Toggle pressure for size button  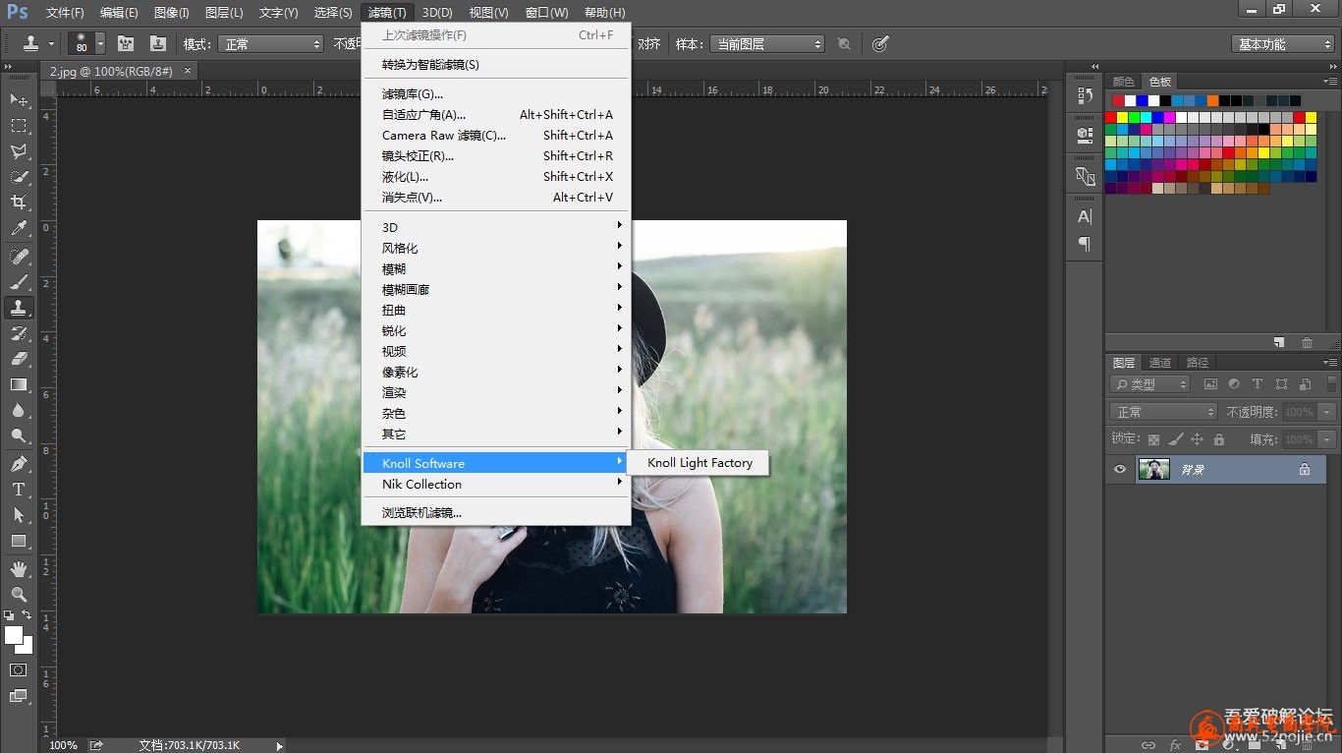(880, 43)
